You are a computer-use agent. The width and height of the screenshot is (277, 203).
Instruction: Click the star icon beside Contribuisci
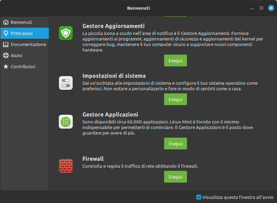tap(6, 66)
